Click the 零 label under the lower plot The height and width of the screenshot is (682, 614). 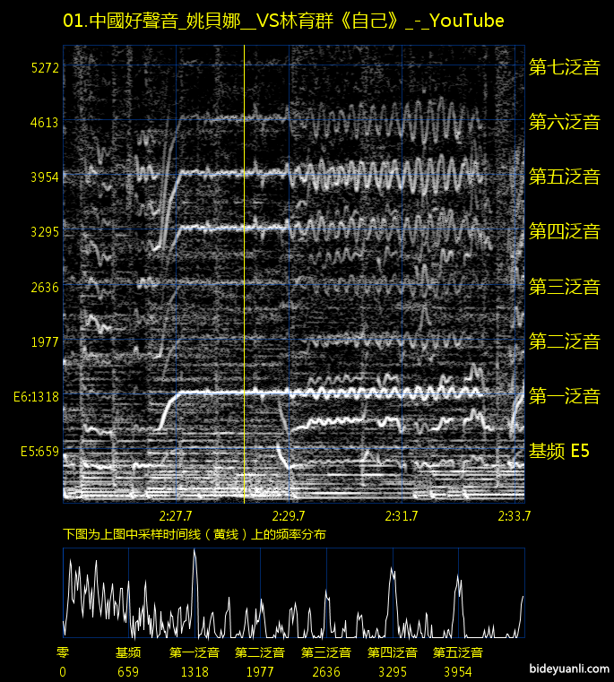tap(62, 652)
